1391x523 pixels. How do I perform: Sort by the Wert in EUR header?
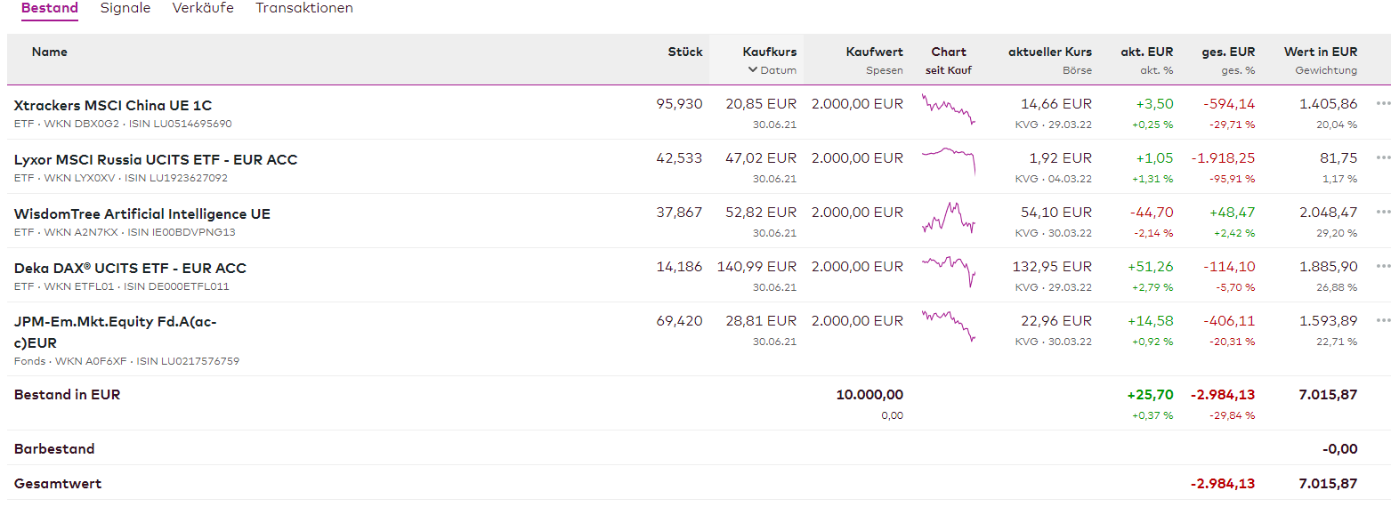click(x=1320, y=52)
